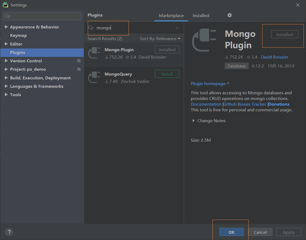
Task: Install the MongoQuery plugin
Action: point(167,74)
